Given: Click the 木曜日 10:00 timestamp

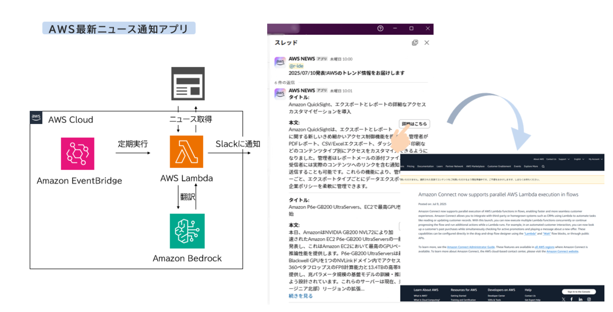Looking at the screenshot, I should [x=341, y=59].
